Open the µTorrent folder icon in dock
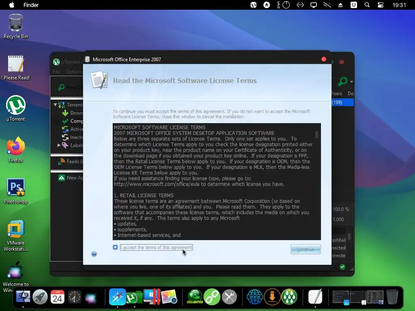 (x=134, y=297)
